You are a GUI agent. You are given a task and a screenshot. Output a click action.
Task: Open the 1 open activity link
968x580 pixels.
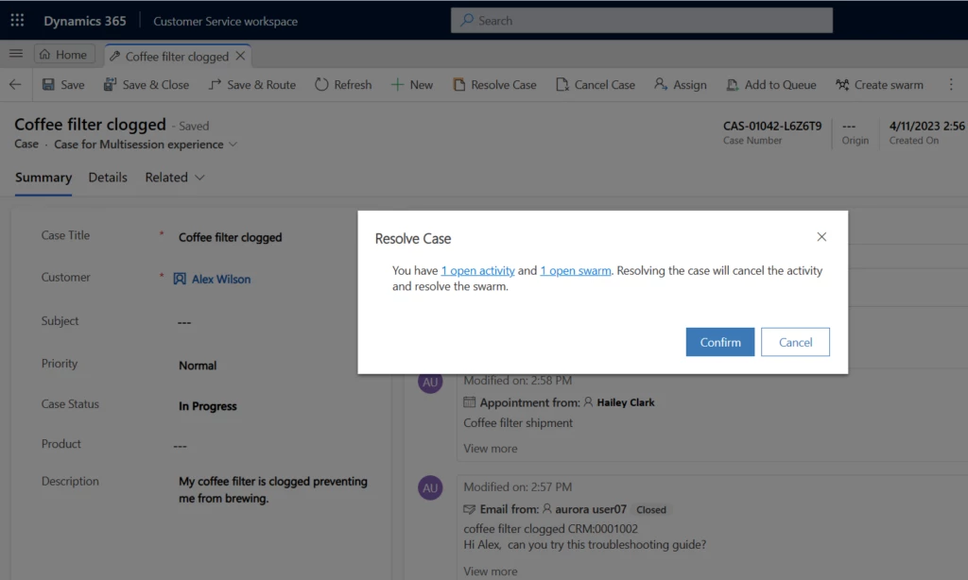[x=478, y=269]
